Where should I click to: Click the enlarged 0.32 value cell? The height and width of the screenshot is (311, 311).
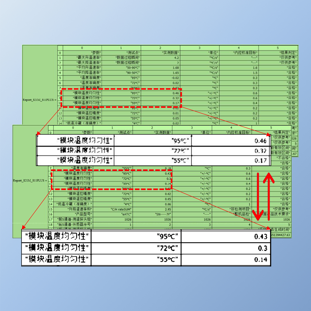(x=231, y=151)
